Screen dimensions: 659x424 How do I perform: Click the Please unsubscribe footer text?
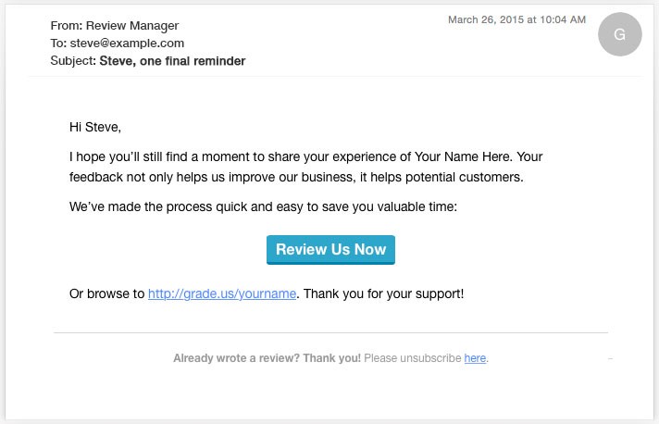(412, 358)
